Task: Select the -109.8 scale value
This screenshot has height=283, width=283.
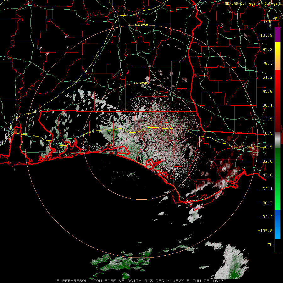Action: click(265, 231)
